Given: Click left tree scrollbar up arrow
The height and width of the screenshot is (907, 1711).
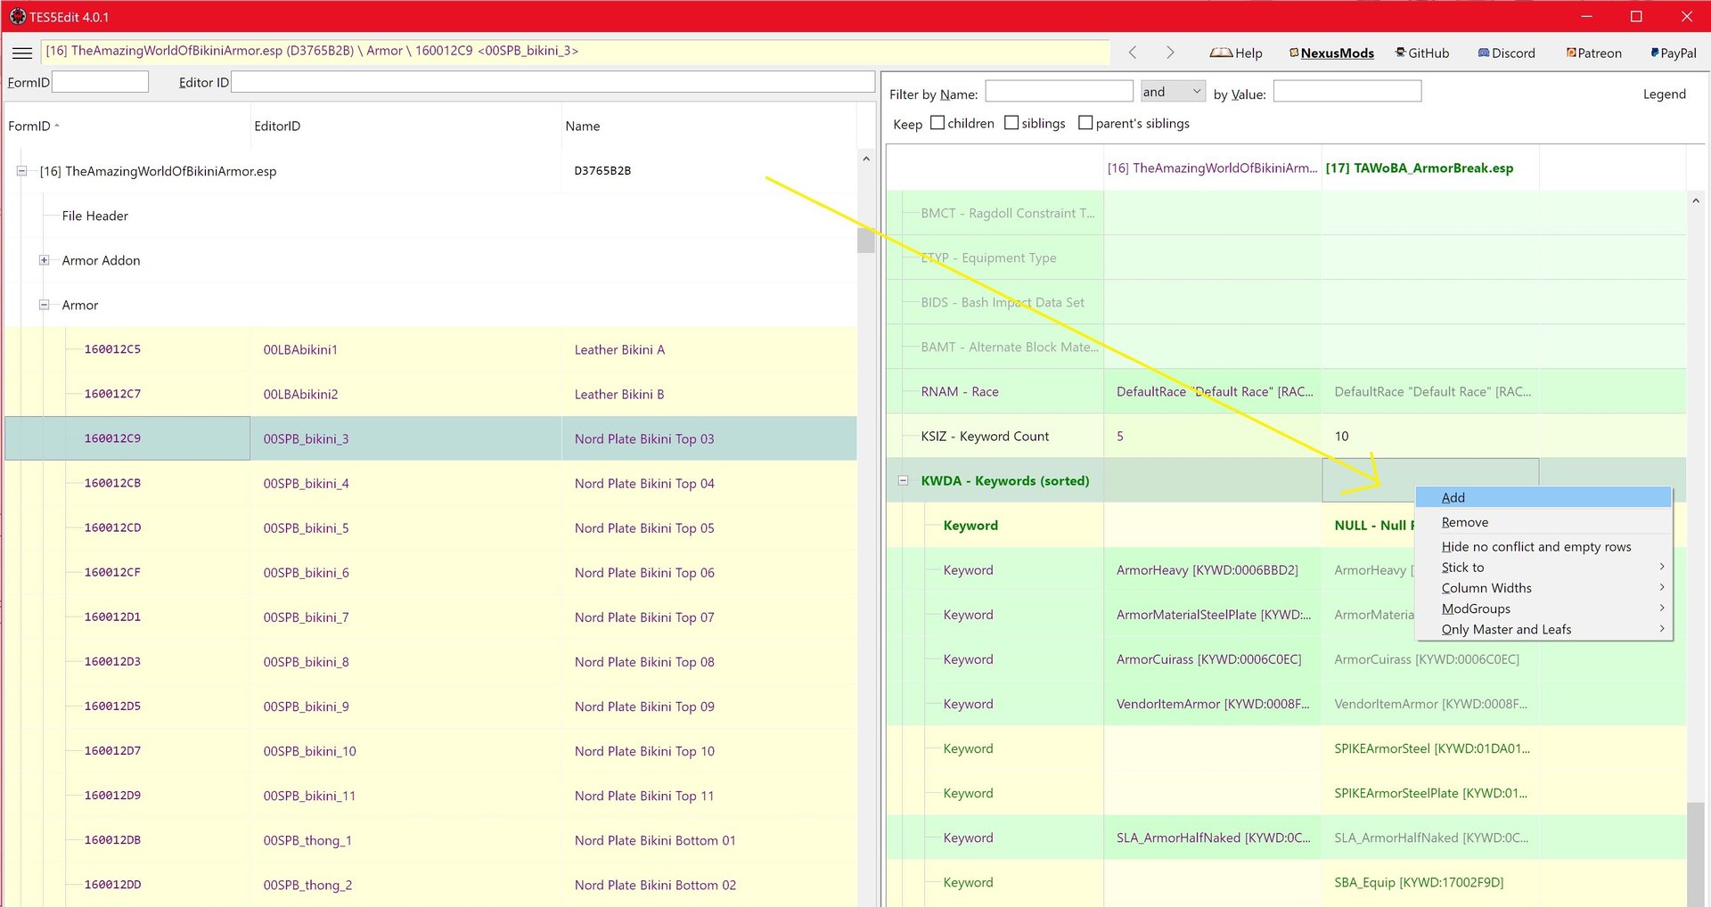Looking at the screenshot, I should [865, 159].
